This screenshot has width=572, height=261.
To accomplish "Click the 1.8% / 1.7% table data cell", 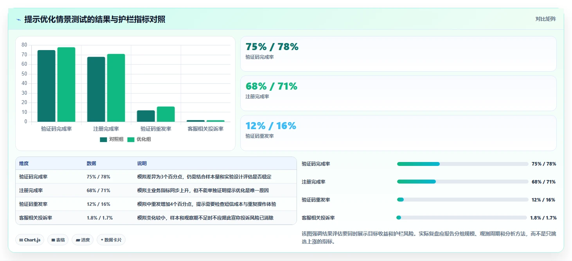I will point(100,218).
